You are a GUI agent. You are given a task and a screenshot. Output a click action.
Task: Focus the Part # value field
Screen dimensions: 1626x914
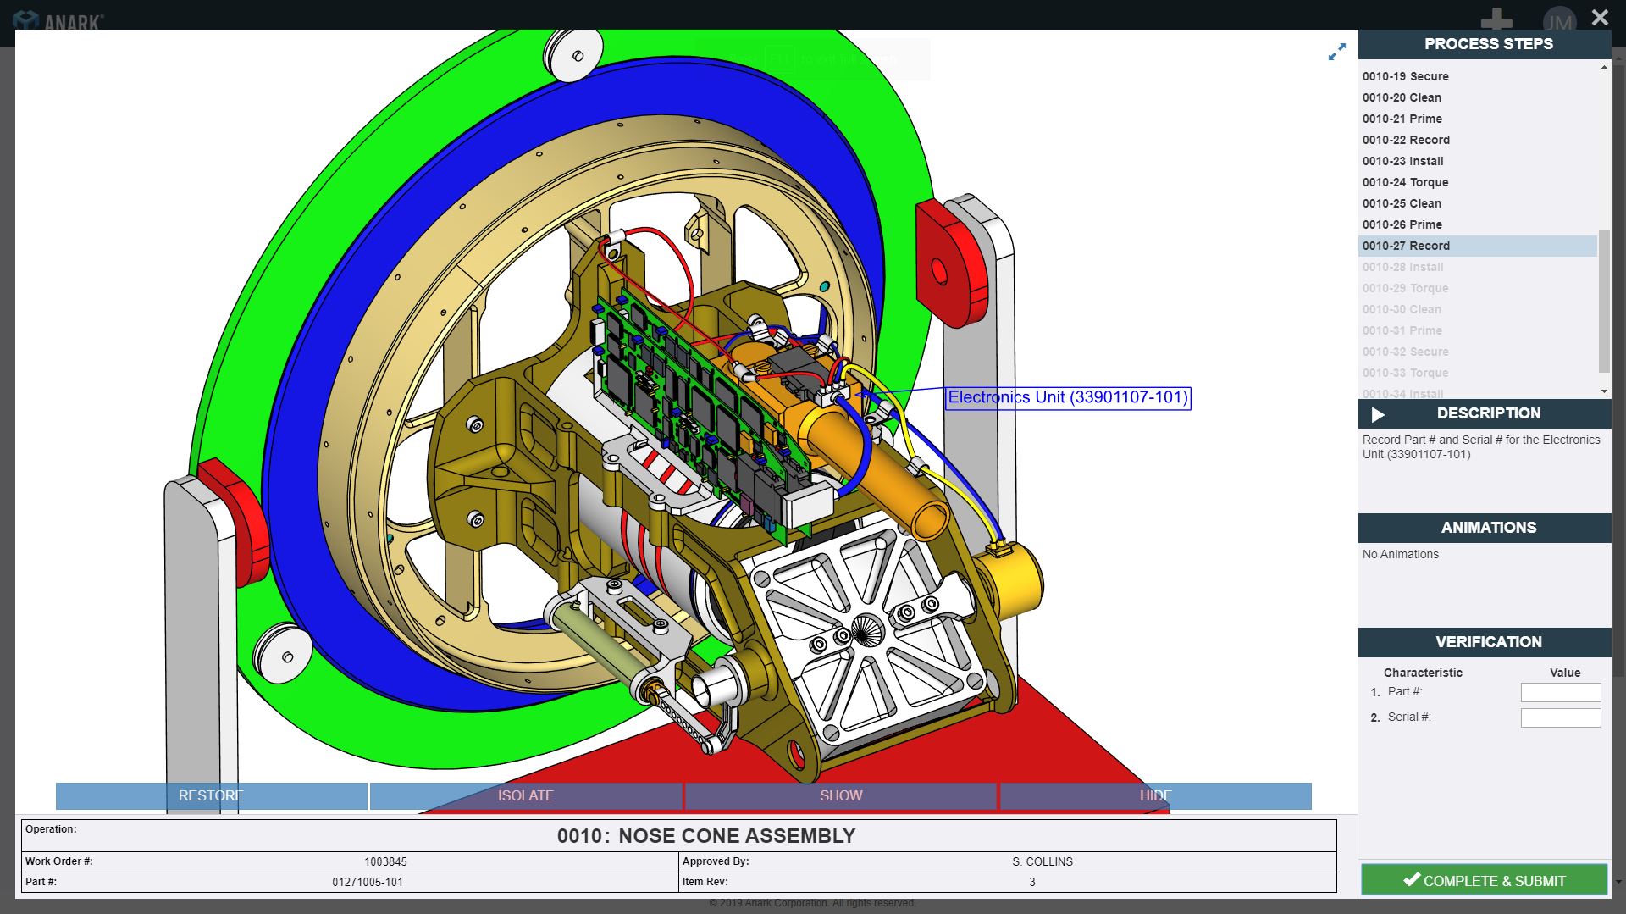[x=1560, y=692]
